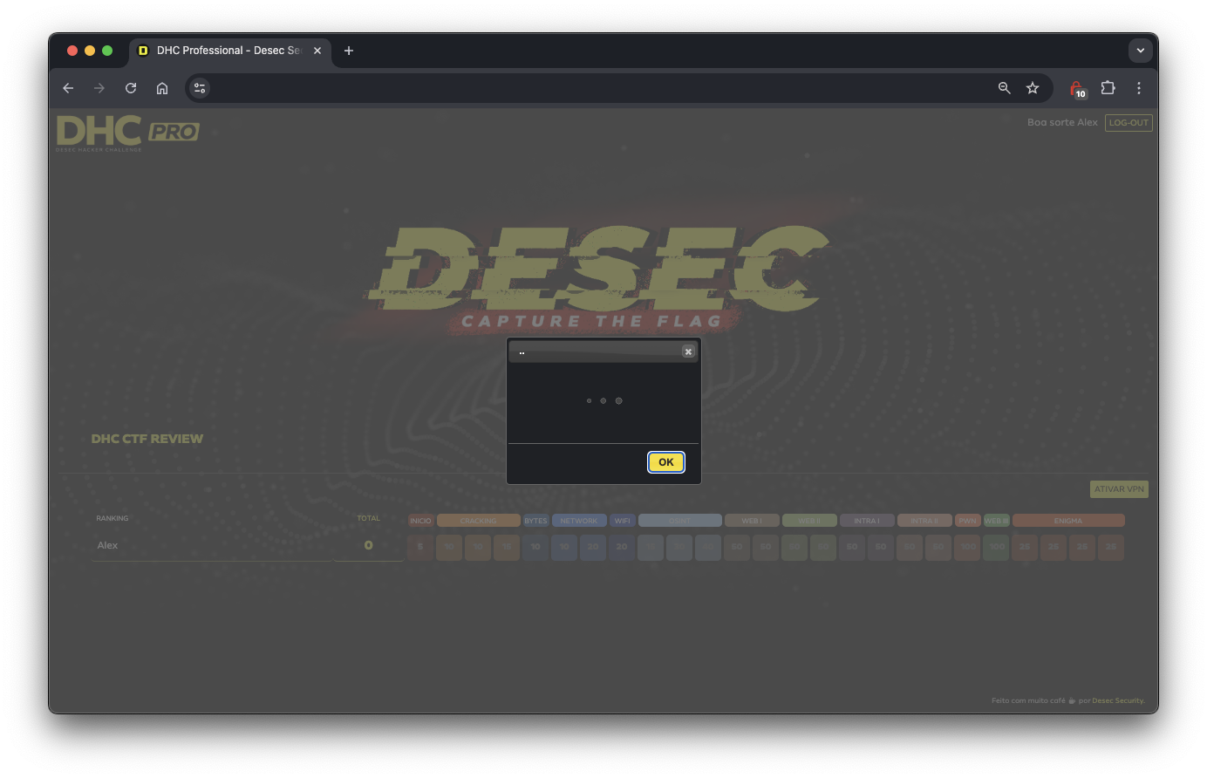Select the WEB III category label

[x=996, y=521]
